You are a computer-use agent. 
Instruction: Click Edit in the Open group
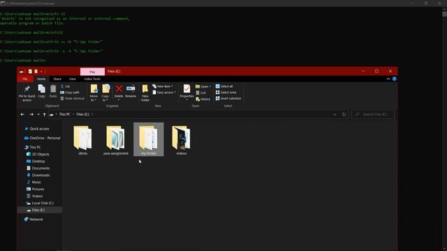(201, 93)
